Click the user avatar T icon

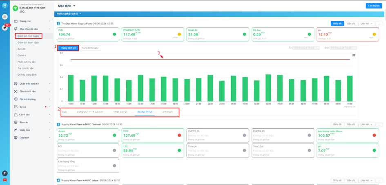point(4,173)
